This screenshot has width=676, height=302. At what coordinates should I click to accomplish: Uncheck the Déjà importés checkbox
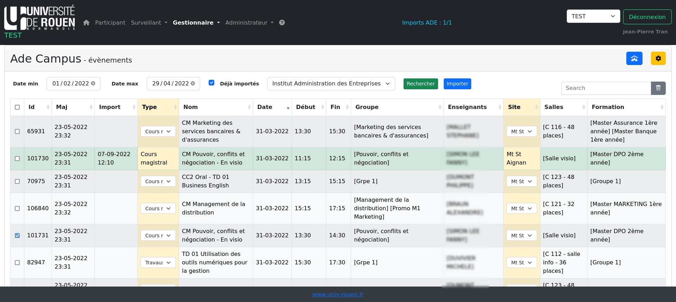(x=211, y=83)
